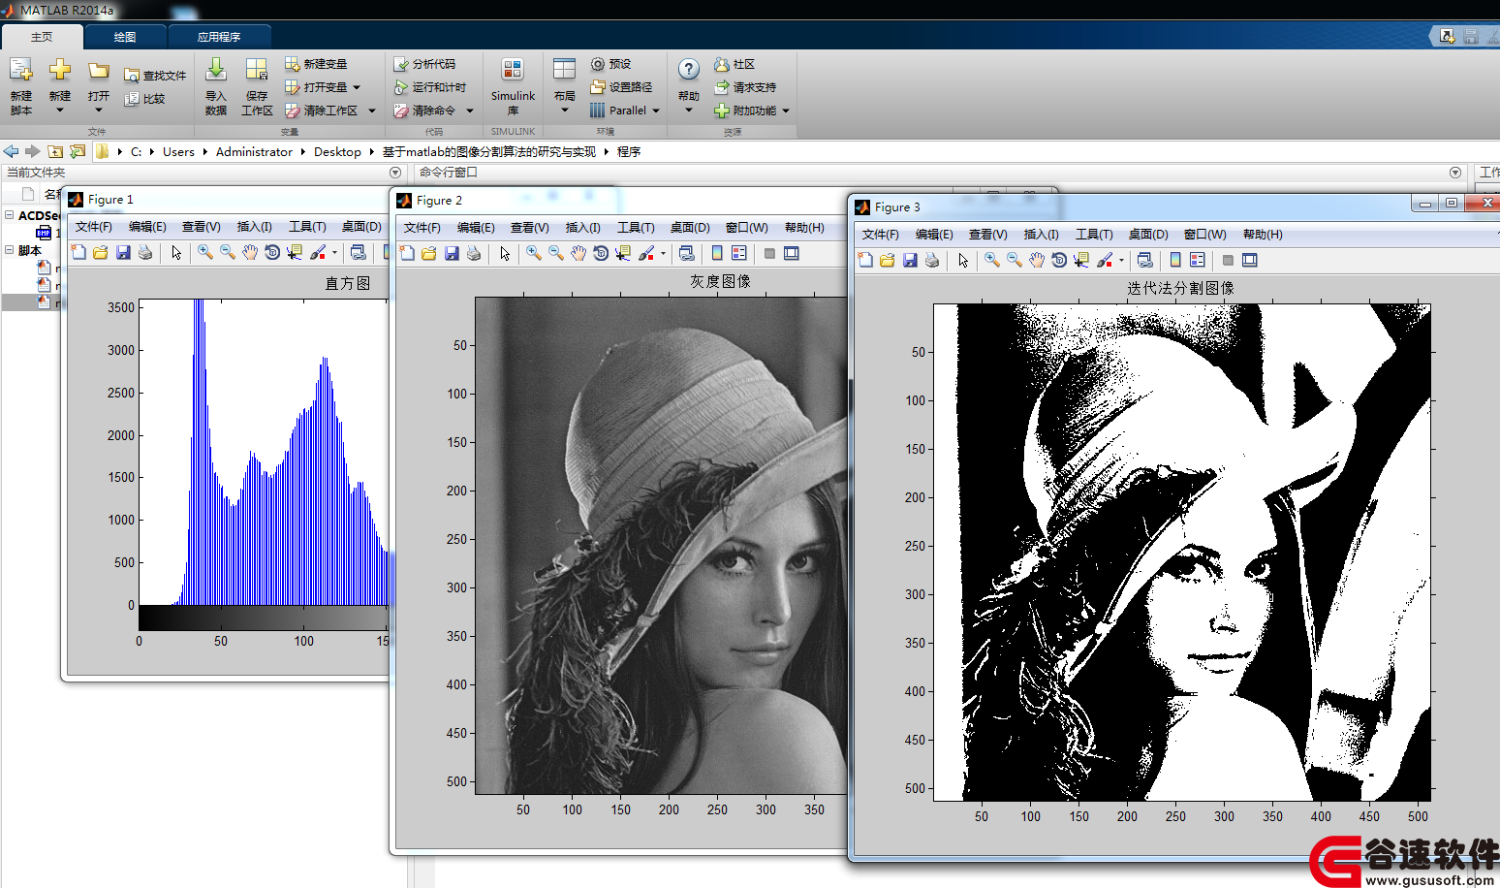Screen dimensions: 1500x888
Task: Click the 新建脚本 (New Script) icon
Action: click(x=21, y=70)
